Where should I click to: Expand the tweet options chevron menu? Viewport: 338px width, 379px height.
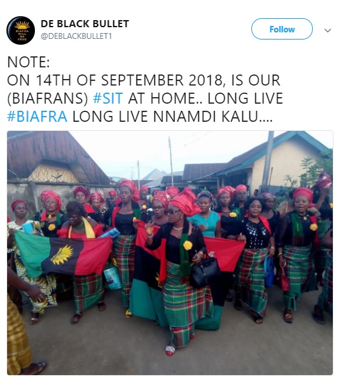[328, 30]
